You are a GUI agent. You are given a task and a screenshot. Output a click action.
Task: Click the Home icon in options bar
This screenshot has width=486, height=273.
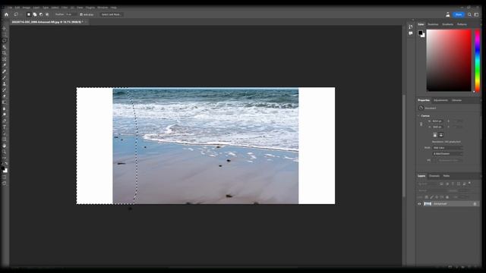coord(6,14)
